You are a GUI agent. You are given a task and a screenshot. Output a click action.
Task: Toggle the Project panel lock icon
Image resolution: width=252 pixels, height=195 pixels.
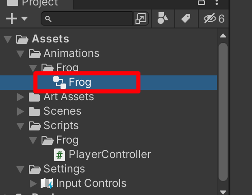[201, 2]
